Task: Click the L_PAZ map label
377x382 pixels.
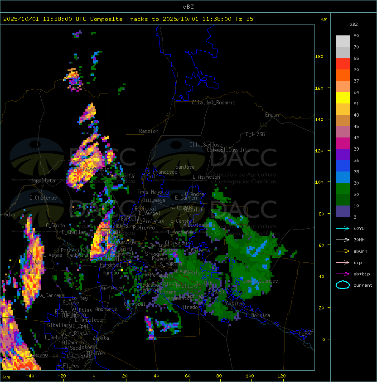Action: [306, 333]
